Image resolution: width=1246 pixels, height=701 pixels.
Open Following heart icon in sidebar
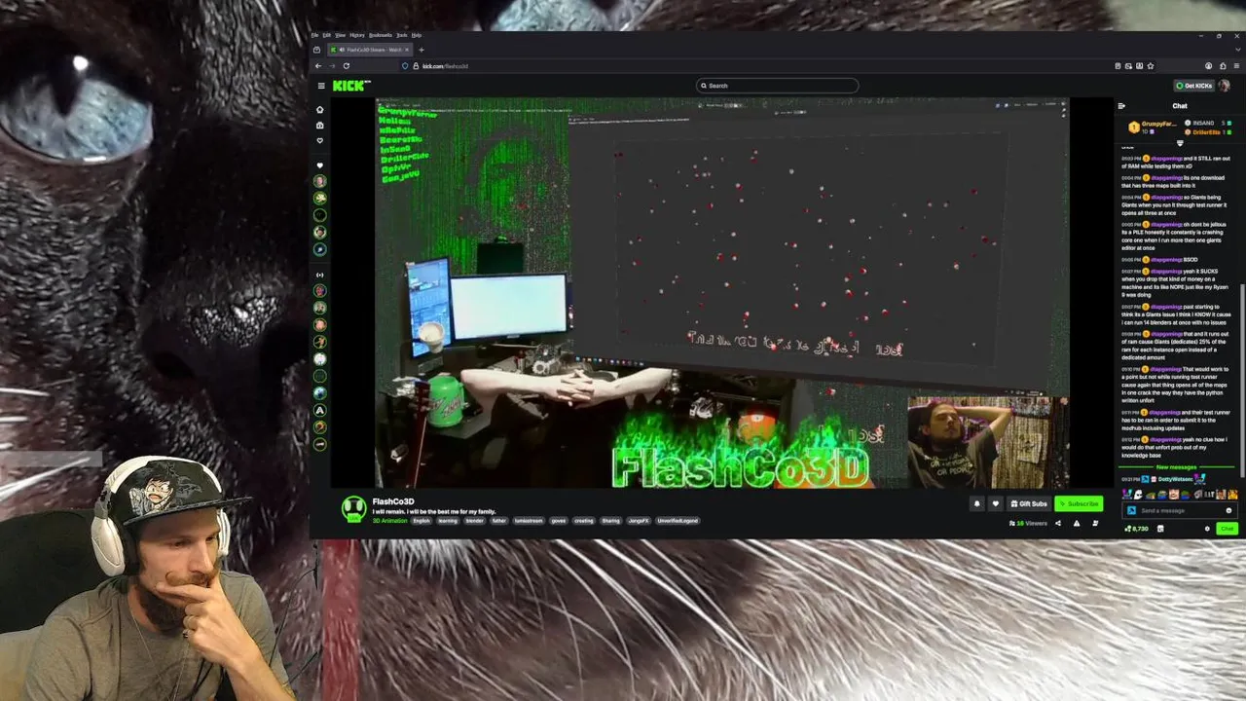319,140
